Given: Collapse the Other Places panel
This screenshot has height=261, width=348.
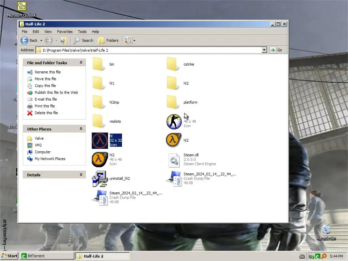Looking at the screenshot, I should (x=81, y=129).
